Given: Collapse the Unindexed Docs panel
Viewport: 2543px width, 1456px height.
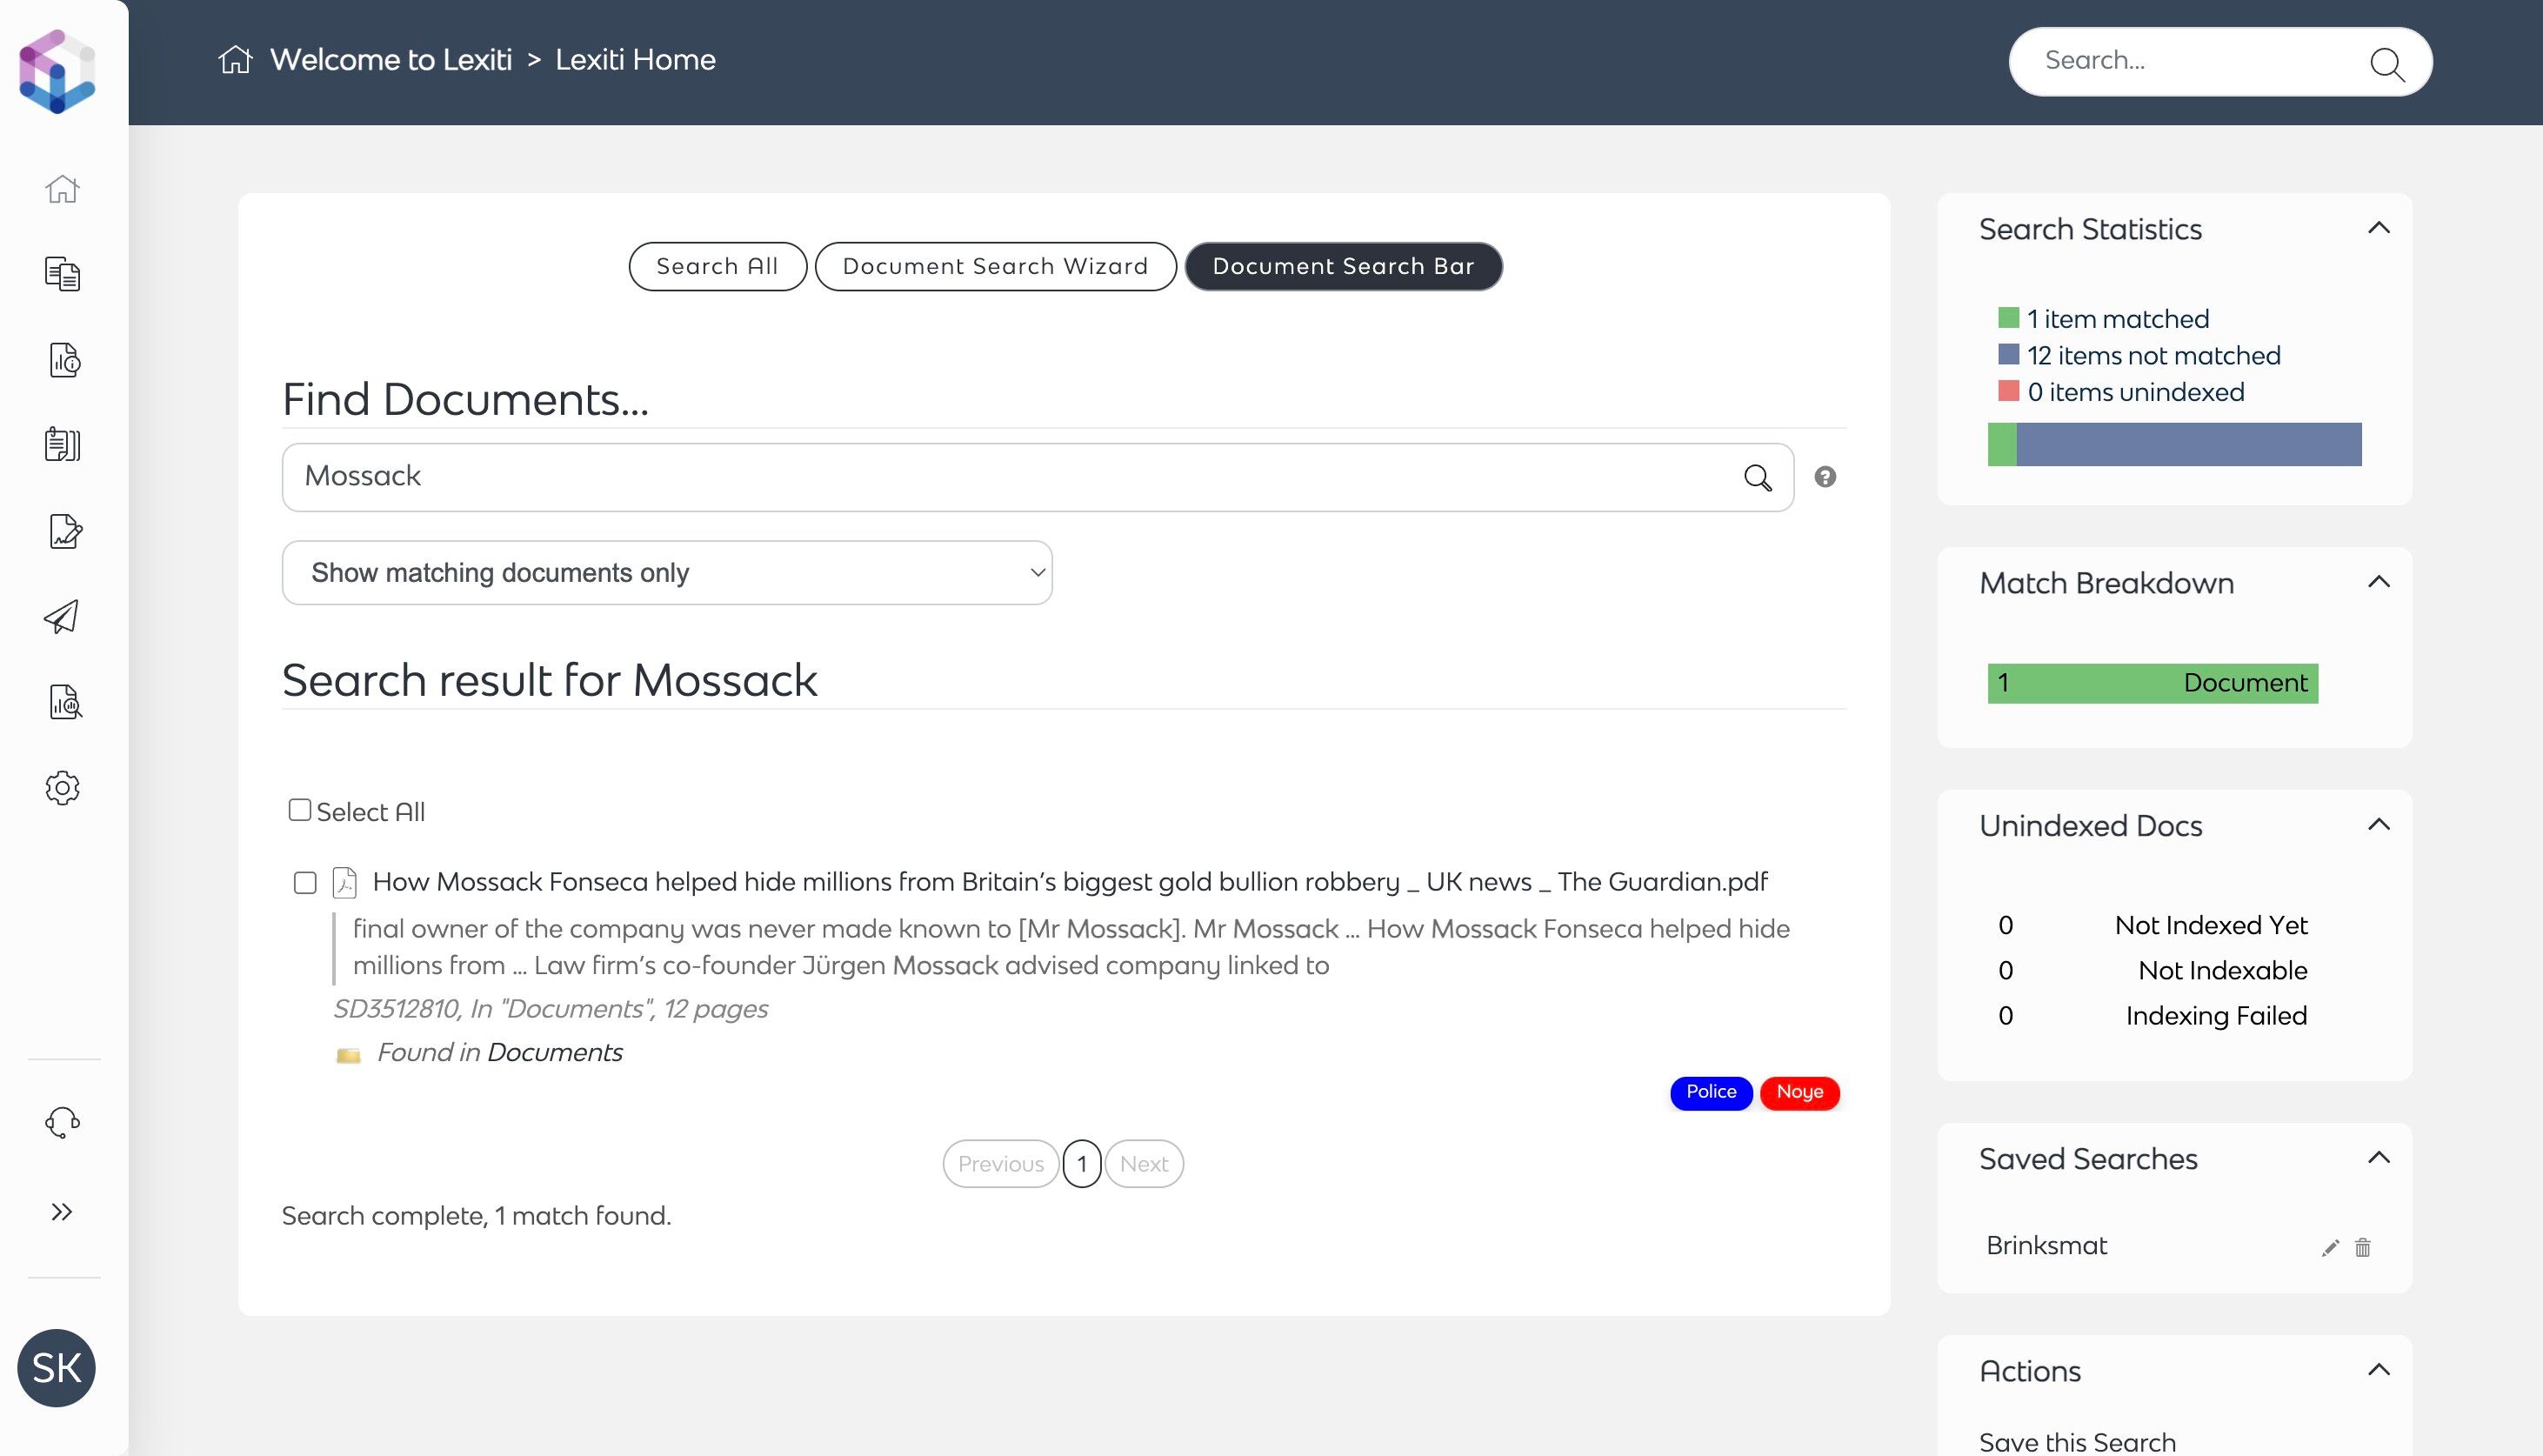Looking at the screenshot, I should click(x=2379, y=825).
